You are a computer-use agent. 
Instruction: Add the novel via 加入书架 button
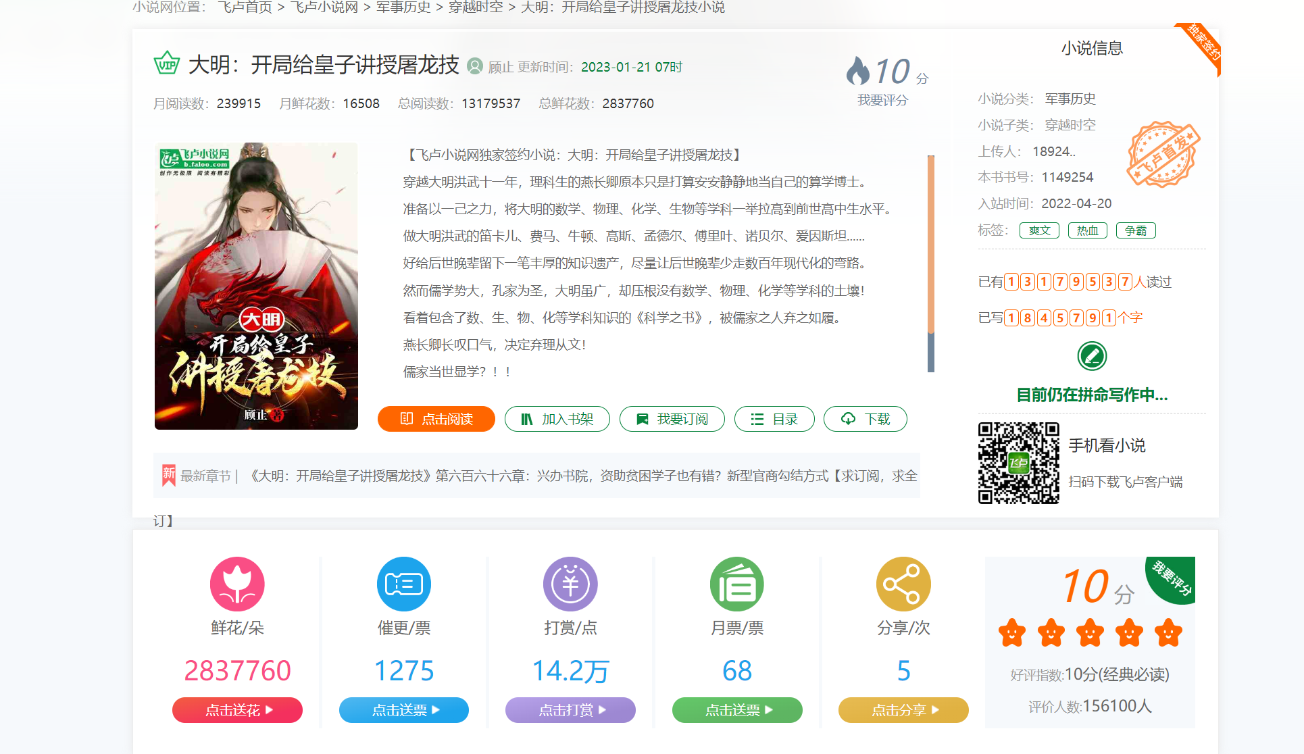pos(557,419)
